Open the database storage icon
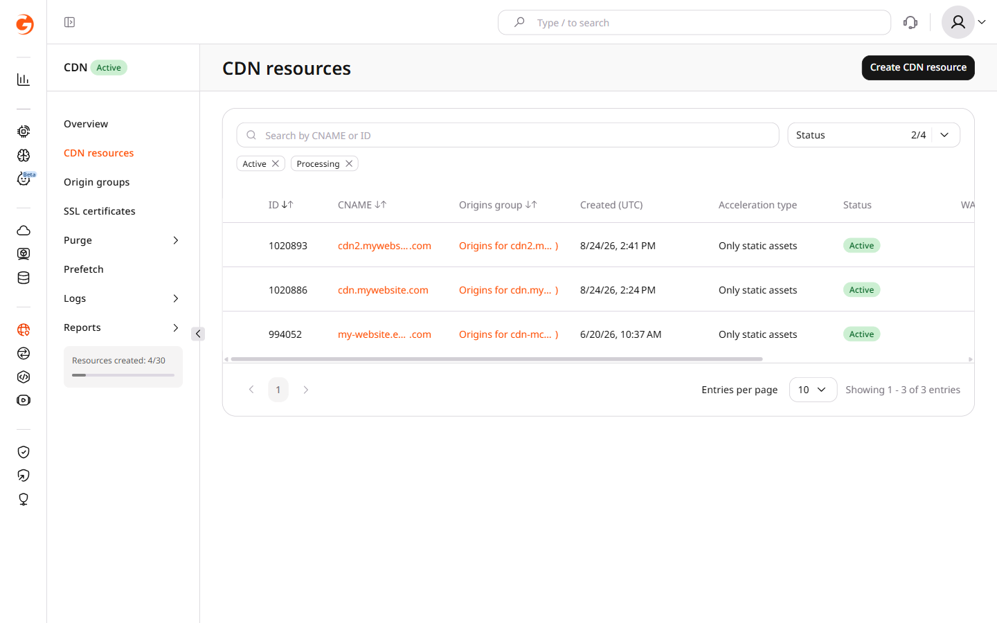Image resolution: width=997 pixels, height=623 pixels. [24, 278]
